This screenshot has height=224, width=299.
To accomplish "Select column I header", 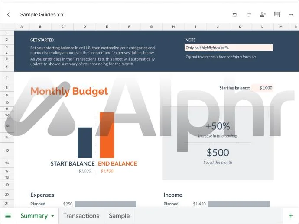I will point(195,27).
